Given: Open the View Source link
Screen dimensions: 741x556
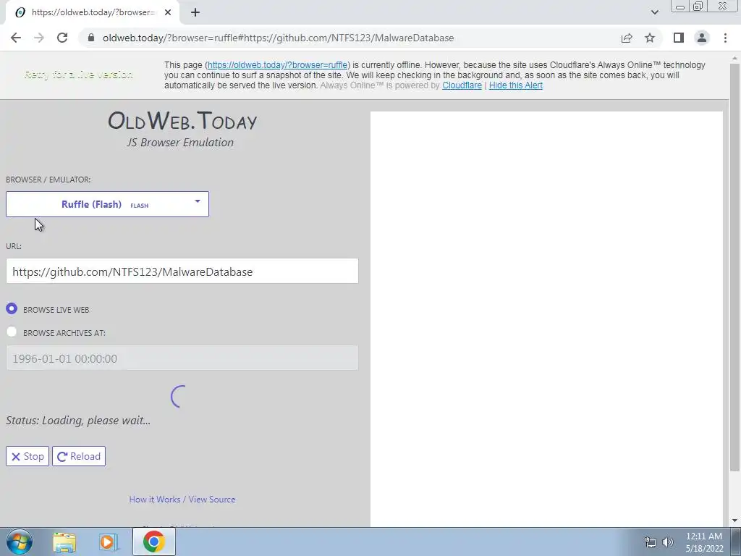Looking at the screenshot, I should click(x=212, y=500).
